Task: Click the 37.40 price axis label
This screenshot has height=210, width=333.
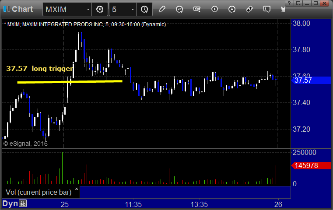Action: pyautogui.click(x=301, y=103)
